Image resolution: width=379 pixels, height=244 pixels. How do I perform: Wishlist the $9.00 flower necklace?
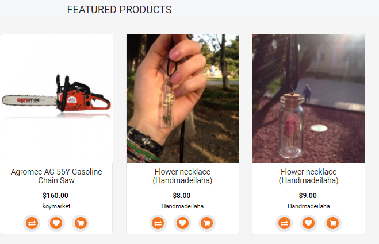coord(308,223)
